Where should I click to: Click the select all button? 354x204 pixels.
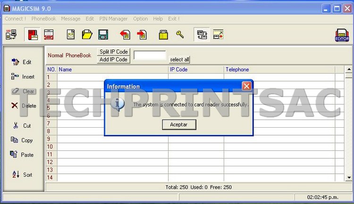click(179, 59)
